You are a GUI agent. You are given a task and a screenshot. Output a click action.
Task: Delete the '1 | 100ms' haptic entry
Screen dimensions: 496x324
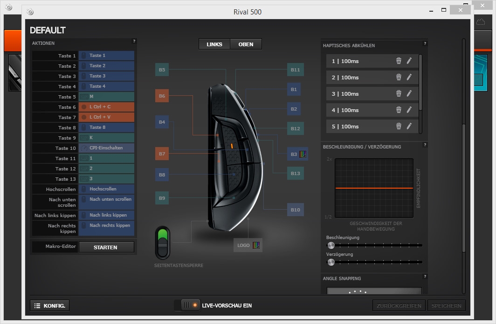pyautogui.click(x=399, y=61)
